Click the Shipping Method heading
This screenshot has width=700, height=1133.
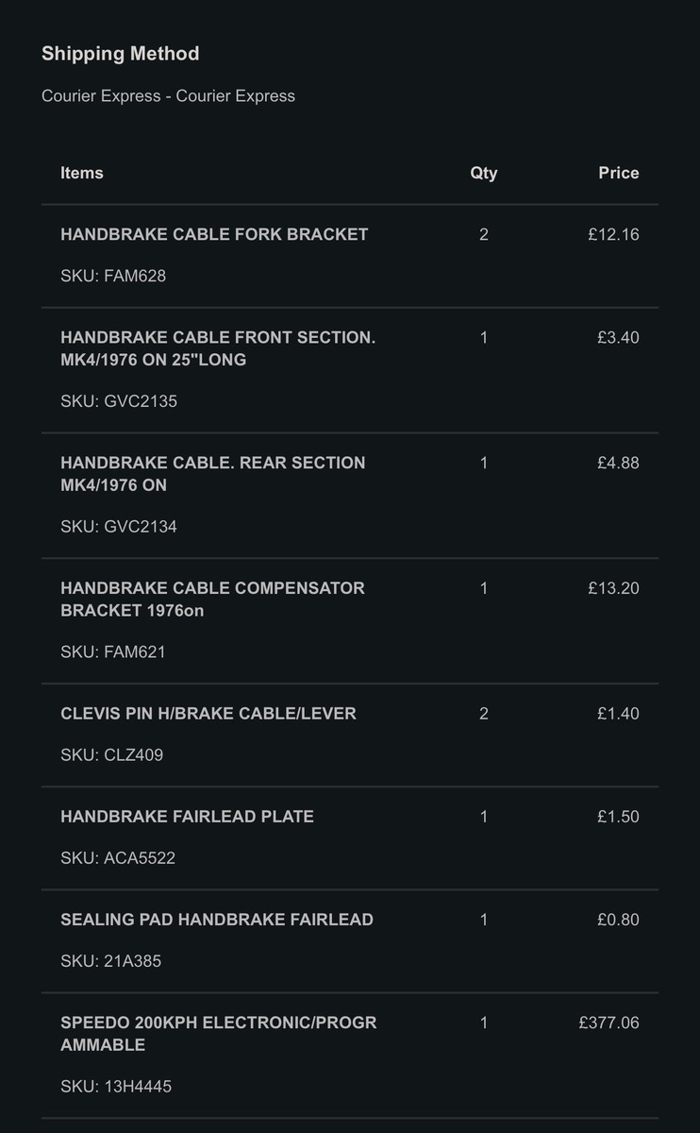[121, 54]
